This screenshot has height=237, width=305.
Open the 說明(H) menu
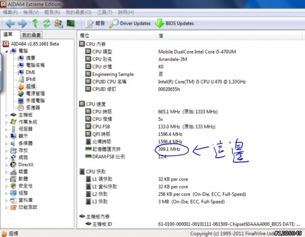pos(126,12)
